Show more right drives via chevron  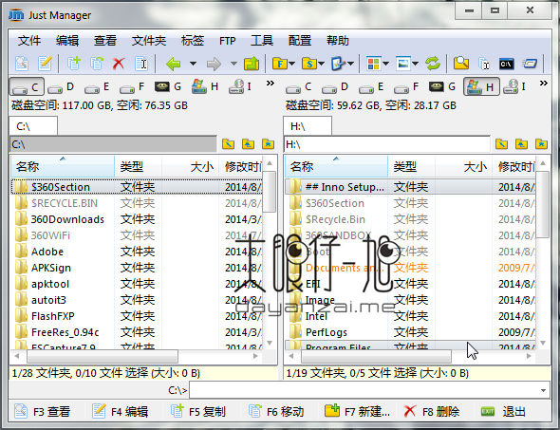pyautogui.click(x=544, y=84)
